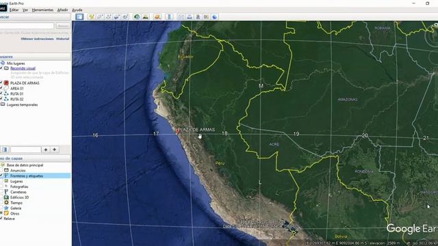The image size is (438, 246).
Task: Open the Historial link
Action: (x=62, y=39)
